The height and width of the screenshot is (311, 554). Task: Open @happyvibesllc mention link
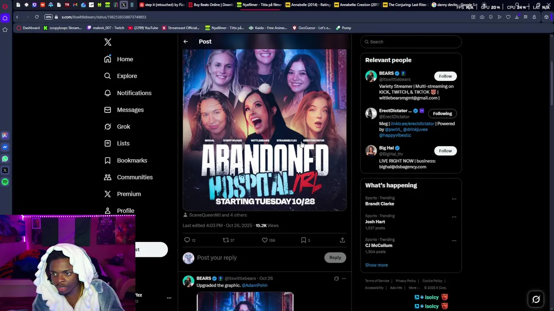click(x=395, y=135)
